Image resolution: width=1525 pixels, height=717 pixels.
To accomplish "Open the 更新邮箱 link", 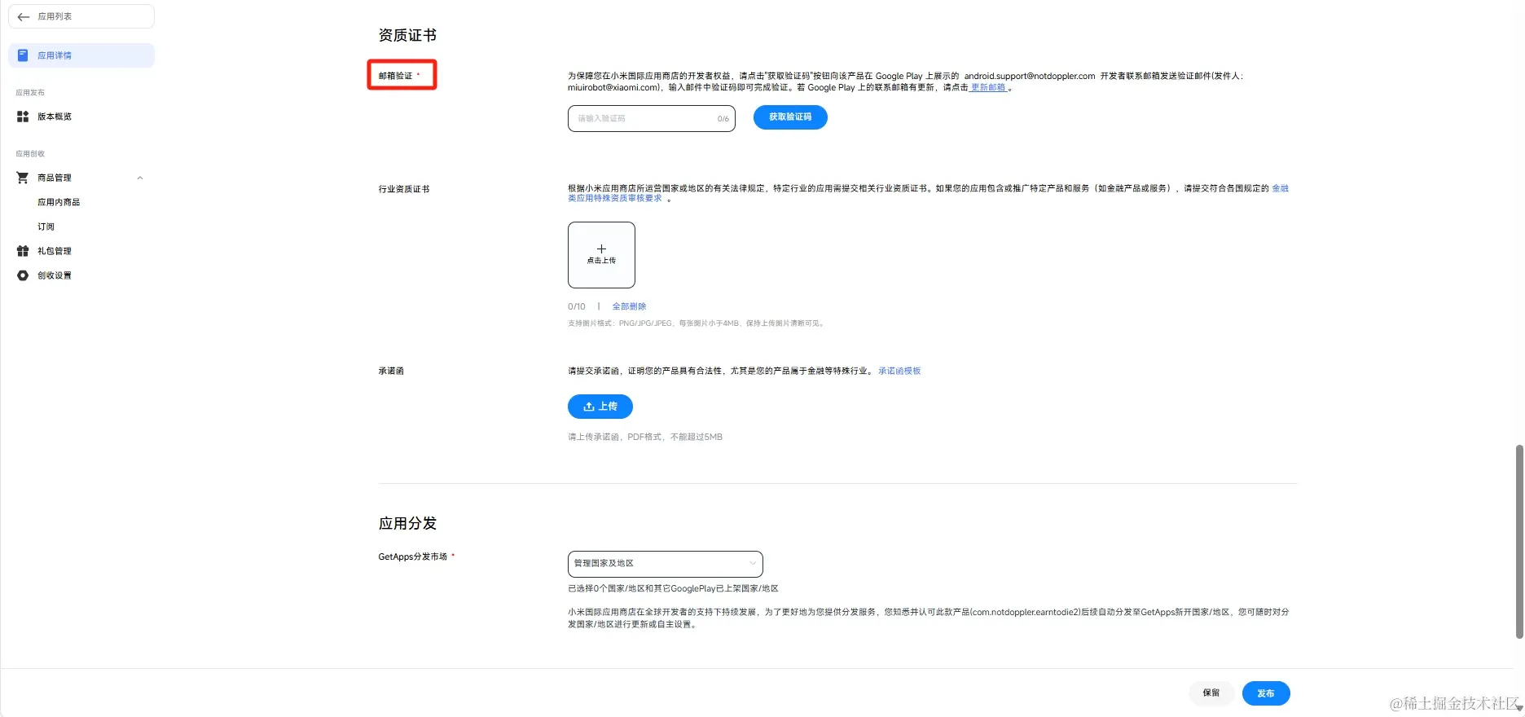I will [x=988, y=87].
